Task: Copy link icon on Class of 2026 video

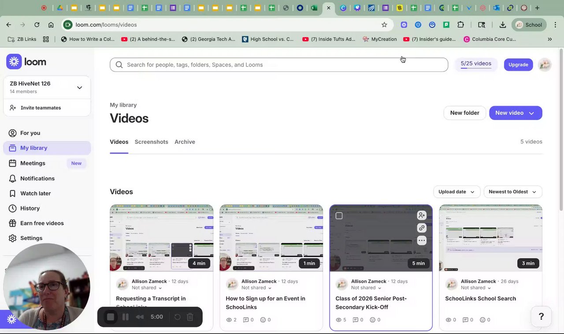Action: pyautogui.click(x=422, y=228)
